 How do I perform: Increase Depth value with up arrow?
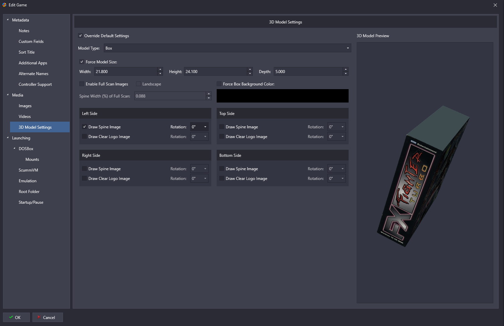click(x=346, y=69)
